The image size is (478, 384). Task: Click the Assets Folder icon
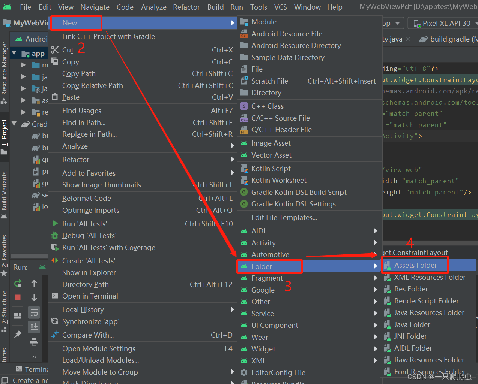point(388,266)
